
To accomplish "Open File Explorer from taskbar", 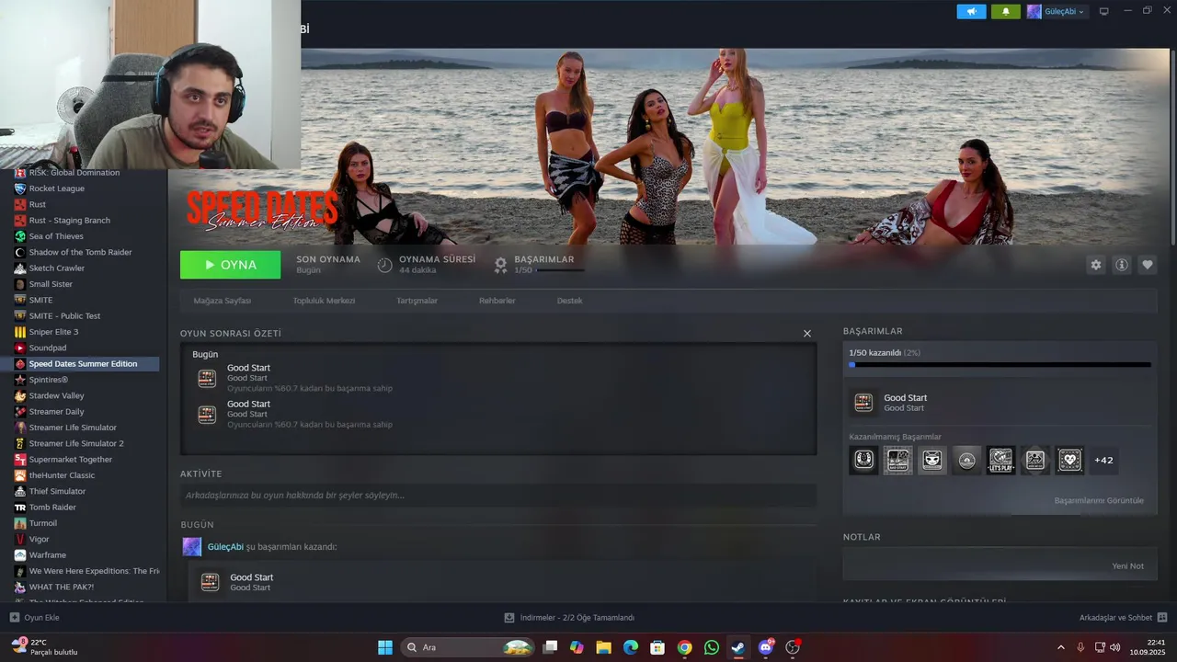I will 603,647.
